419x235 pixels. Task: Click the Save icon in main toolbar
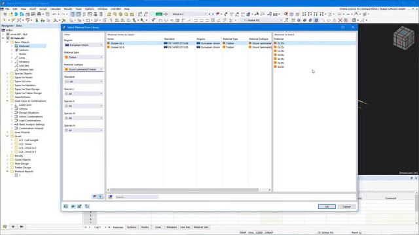pos(33,14)
